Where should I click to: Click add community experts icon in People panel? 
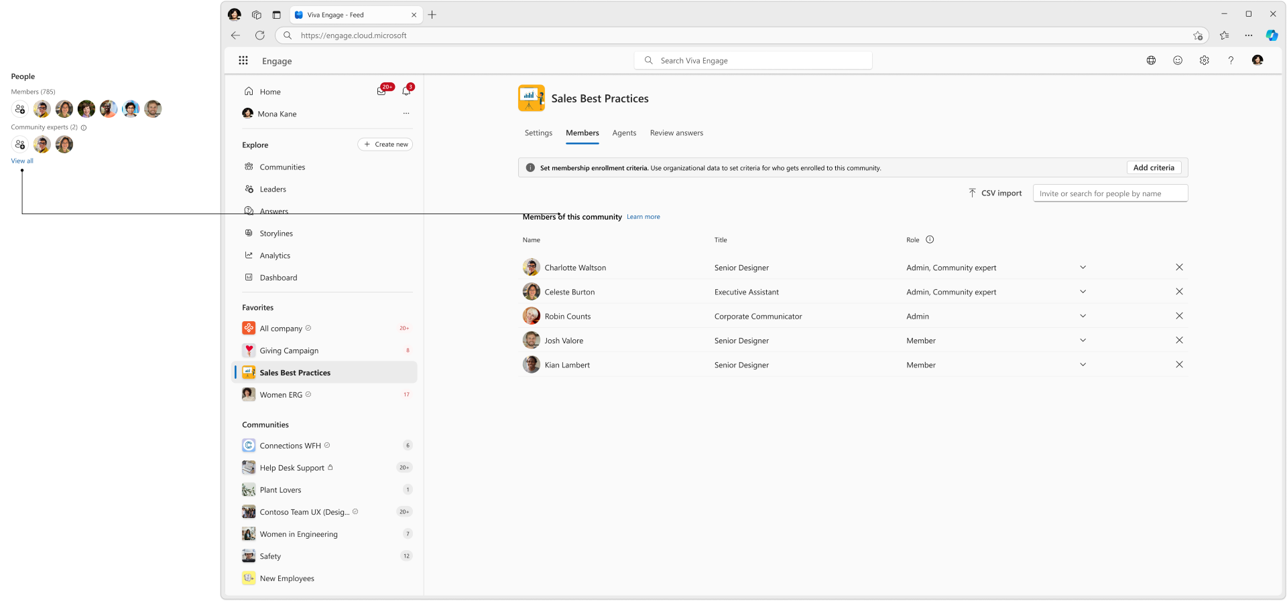(20, 145)
